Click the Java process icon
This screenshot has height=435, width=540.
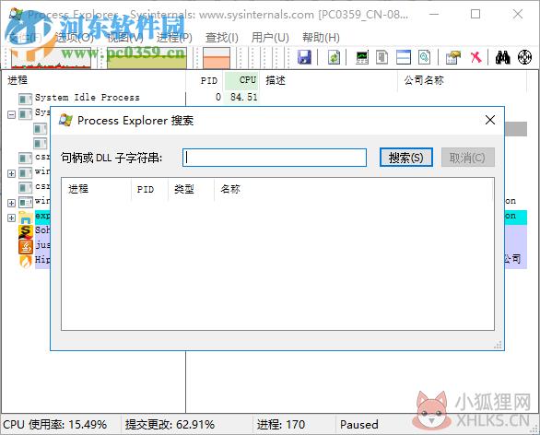click(26, 246)
